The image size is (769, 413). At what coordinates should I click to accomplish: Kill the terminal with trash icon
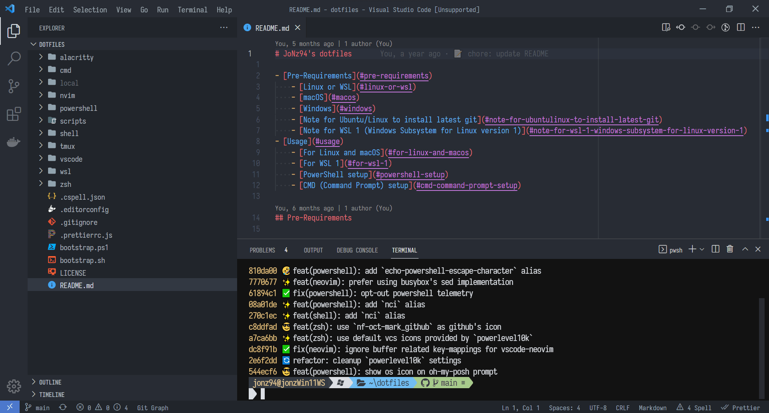[730, 249]
